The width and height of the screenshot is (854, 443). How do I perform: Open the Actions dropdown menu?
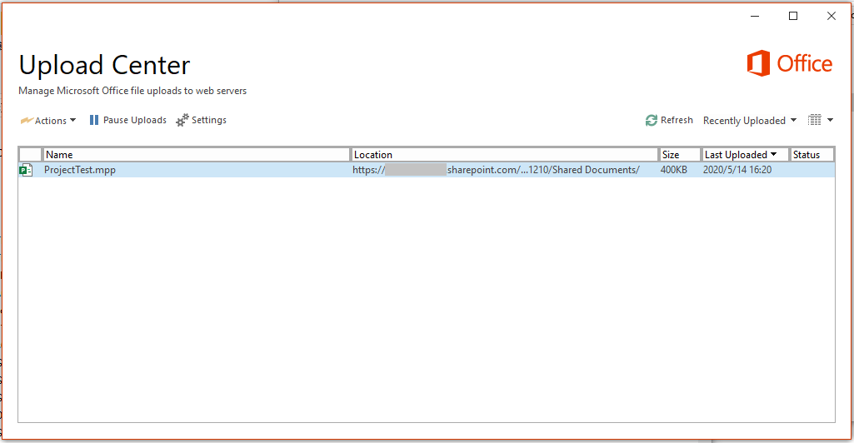click(48, 120)
